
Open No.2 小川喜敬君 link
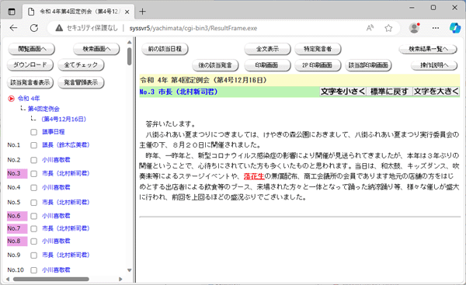[x=56, y=160]
